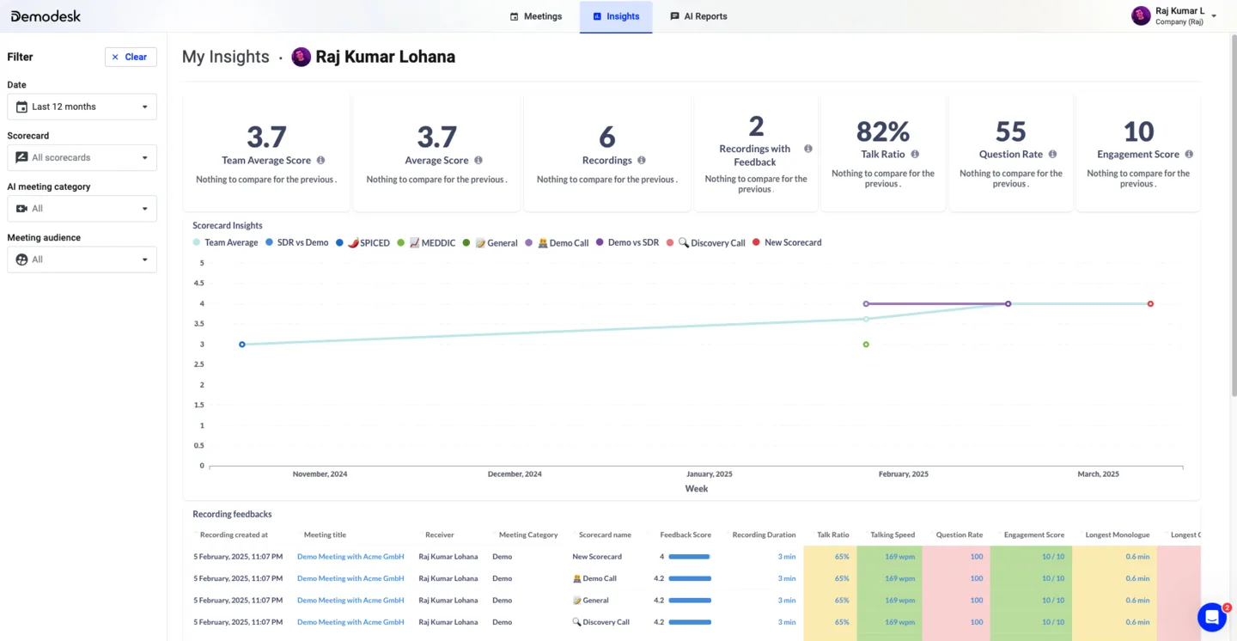
Task: Open the AI meeting category dropdown
Action: [82, 208]
